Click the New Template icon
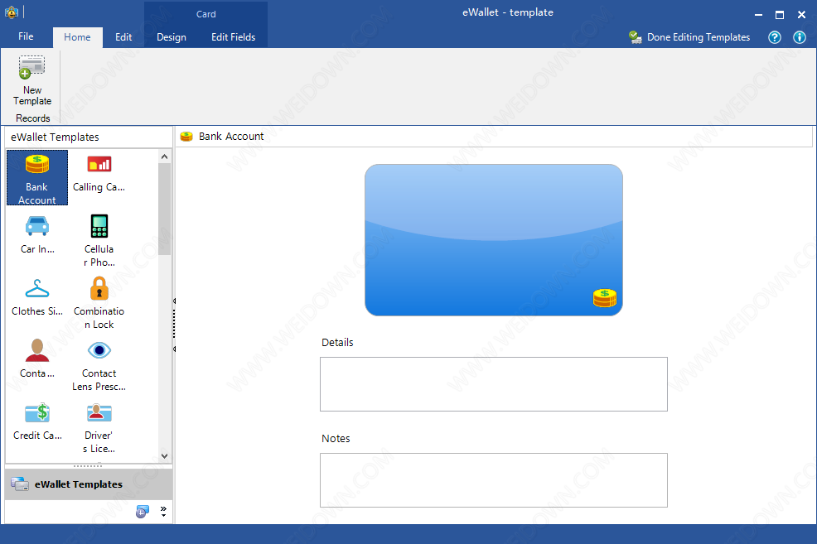The width and height of the screenshot is (817, 544). click(31, 68)
